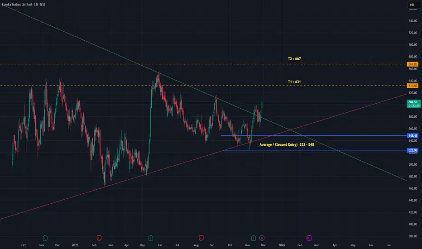Click the 700.00 price axis label

[412, 45]
